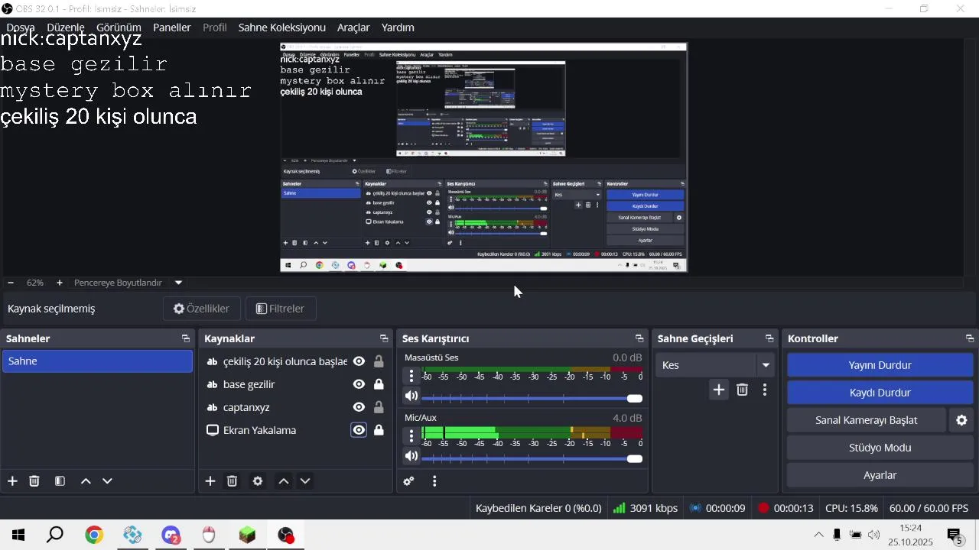Stop streaming with Yayını Durdur
The image size is (979, 550).
[880, 365]
